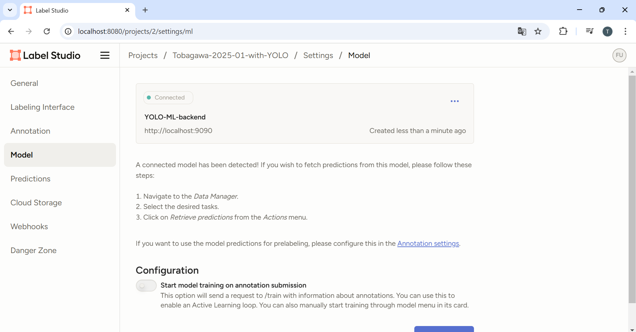Expand the tab search dropdown arrow
Screen dimensions: 636x332
pos(10,10)
